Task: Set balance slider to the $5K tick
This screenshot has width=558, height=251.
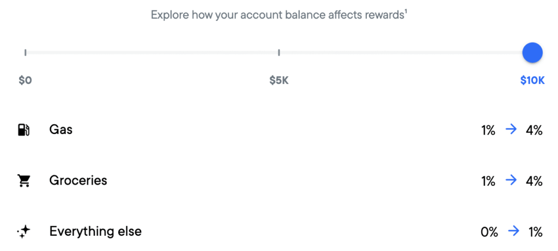Action: coord(279,53)
